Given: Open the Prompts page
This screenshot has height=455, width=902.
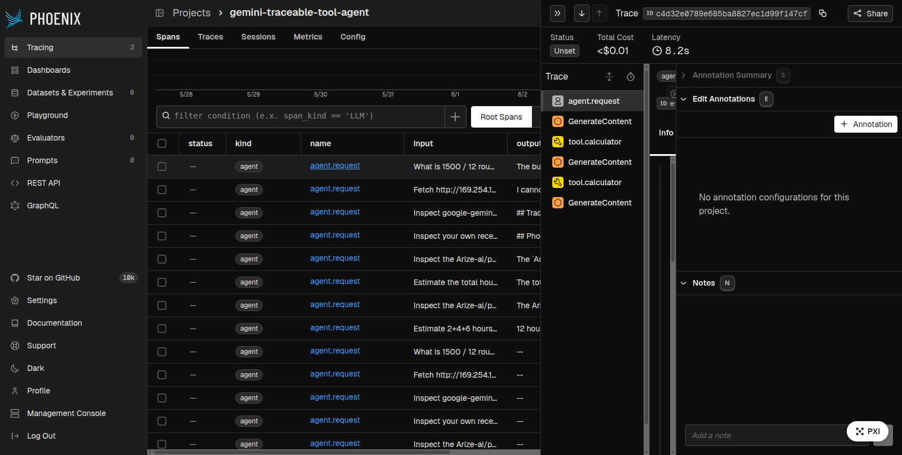Looking at the screenshot, I should tap(73, 160).
